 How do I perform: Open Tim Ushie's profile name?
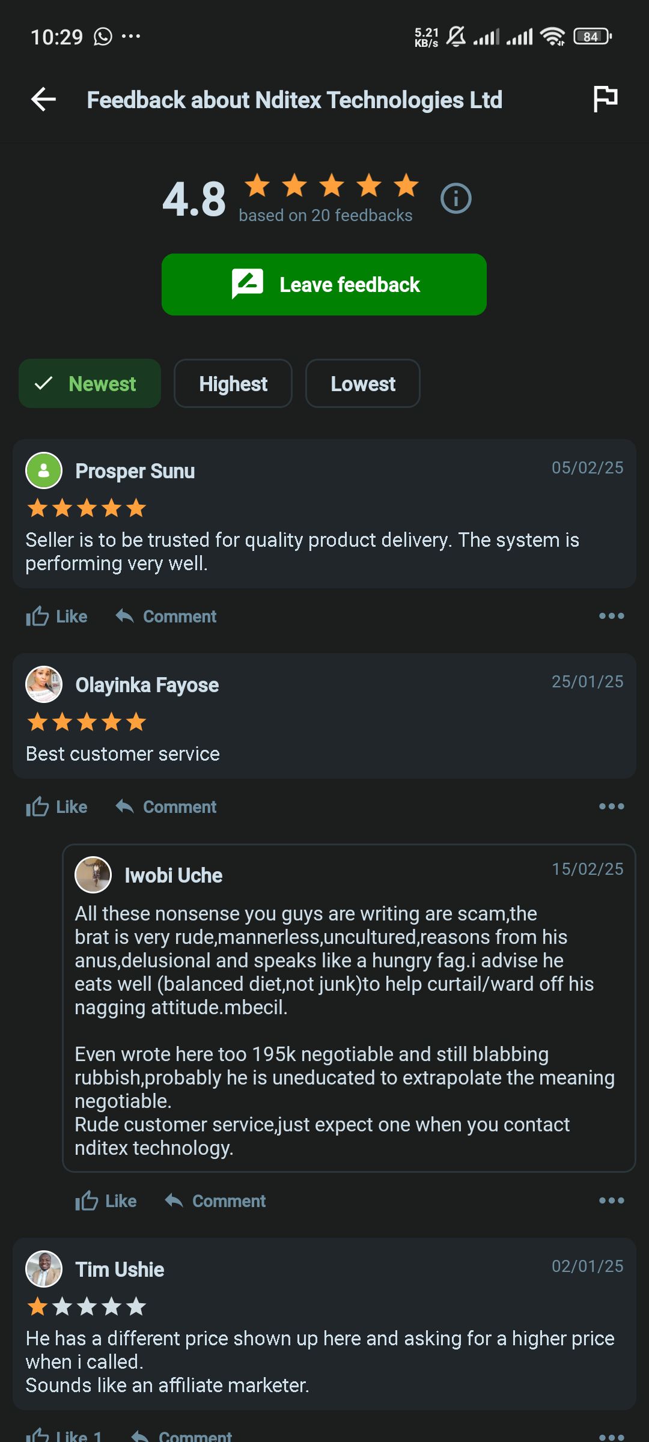(x=120, y=1270)
